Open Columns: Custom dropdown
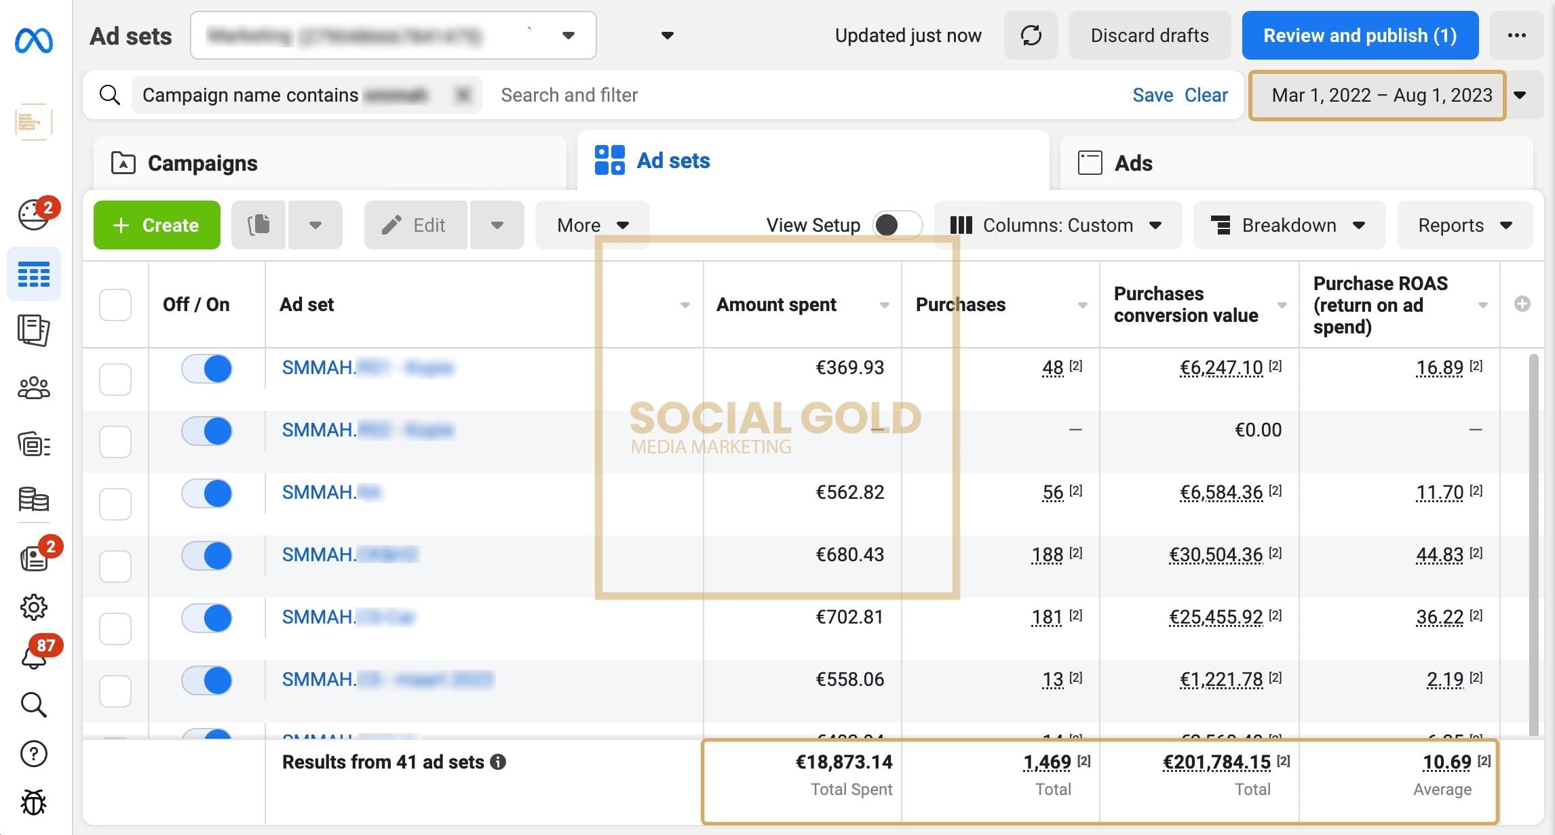This screenshot has height=835, width=1555. (1058, 225)
